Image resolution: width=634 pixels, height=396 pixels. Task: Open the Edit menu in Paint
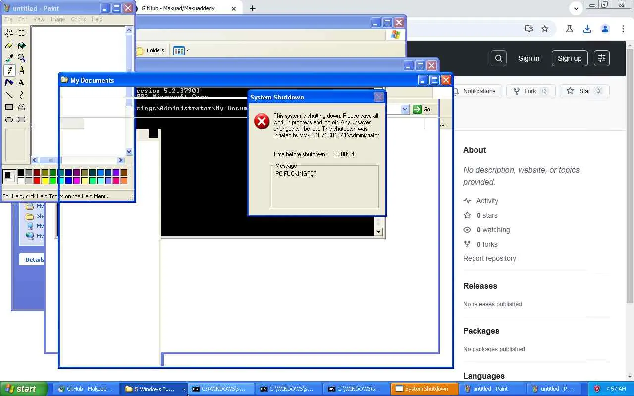coord(23,19)
